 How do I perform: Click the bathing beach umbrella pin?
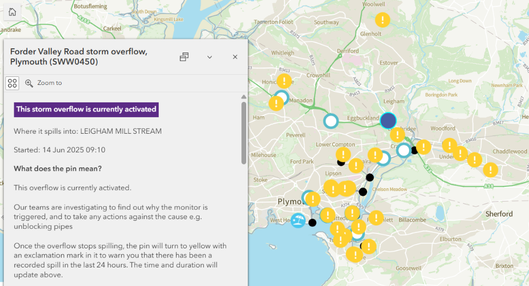[298, 221]
